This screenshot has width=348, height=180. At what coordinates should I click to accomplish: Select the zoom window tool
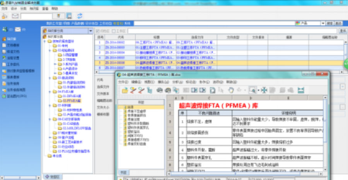252,90
